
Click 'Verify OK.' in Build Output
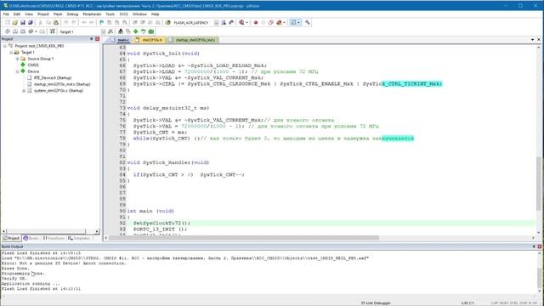pyautogui.click(x=14, y=279)
